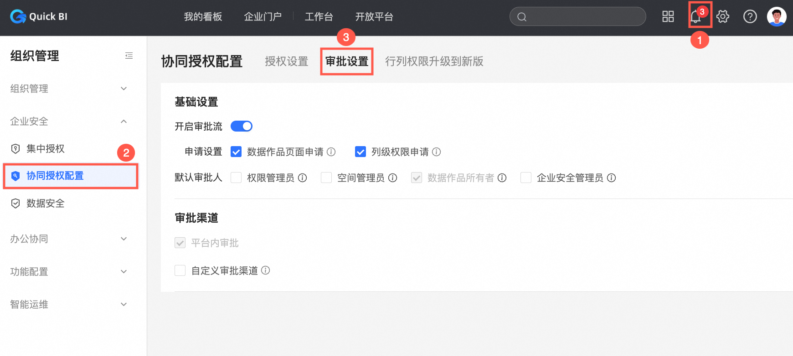Click the 协同授权配置 page title
This screenshot has height=356, width=793.
(202, 61)
